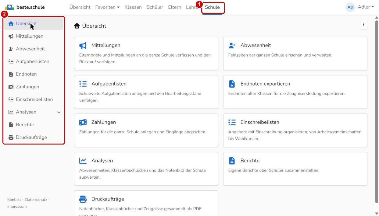379x216 pixels.
Task: Click 'Zahlungen für die ganze Schule' description
Action: (143, 132)
